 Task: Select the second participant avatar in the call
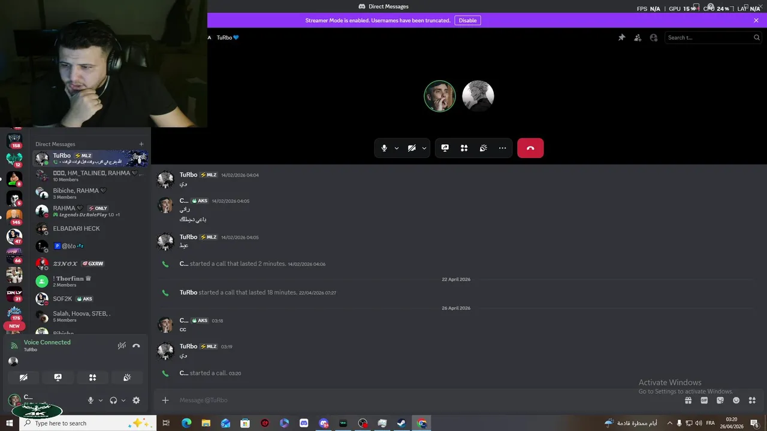[478, 96]
